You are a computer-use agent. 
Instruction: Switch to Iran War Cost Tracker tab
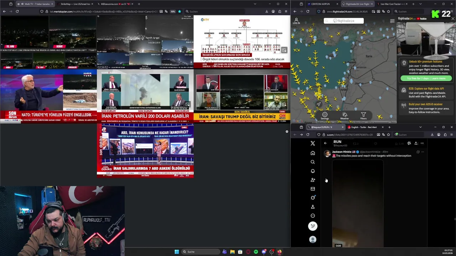pyautogui.click(x=391, y=4)
